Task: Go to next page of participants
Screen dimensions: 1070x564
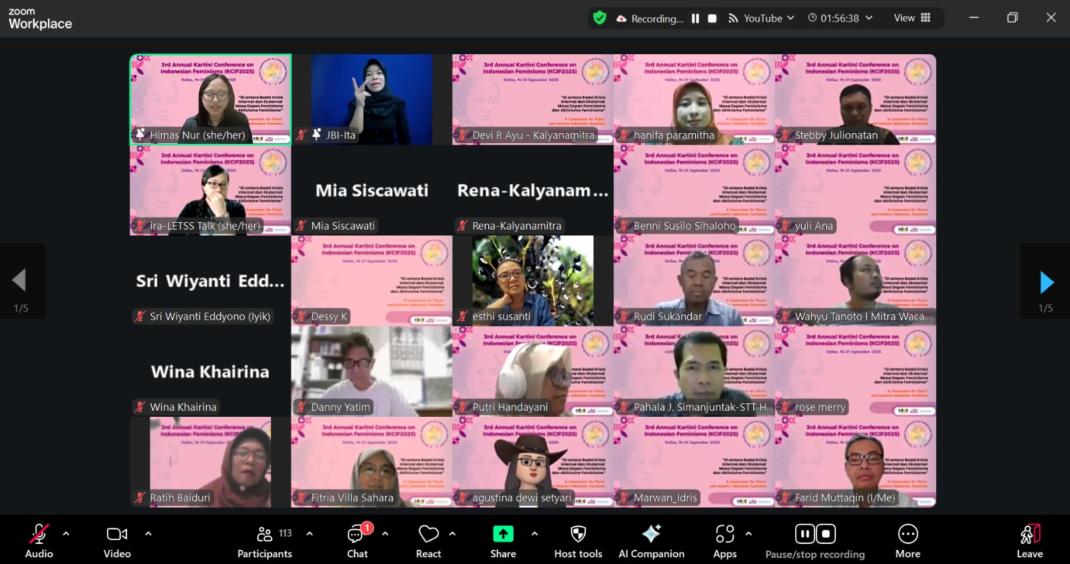Action: point(1047,282)
